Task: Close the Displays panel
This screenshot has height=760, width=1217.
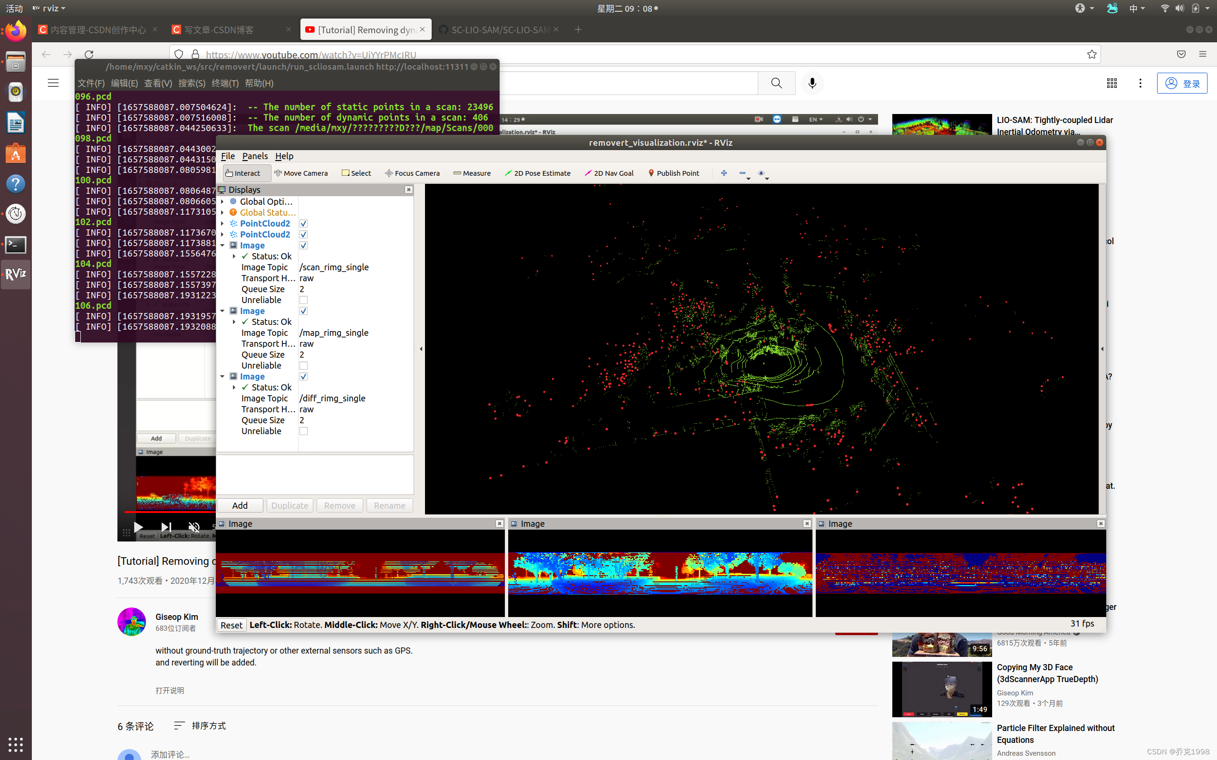Action: pos(408,190)
